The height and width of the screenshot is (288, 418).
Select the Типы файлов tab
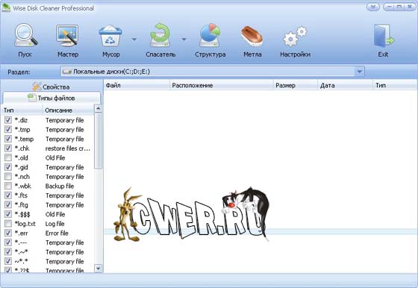[52, 98]
